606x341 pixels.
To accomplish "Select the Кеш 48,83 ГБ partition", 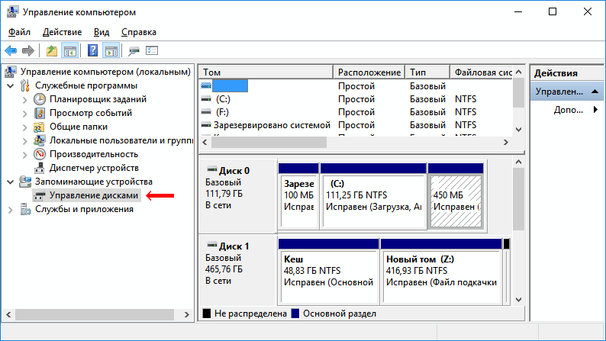I will click(x=328, y=272).
